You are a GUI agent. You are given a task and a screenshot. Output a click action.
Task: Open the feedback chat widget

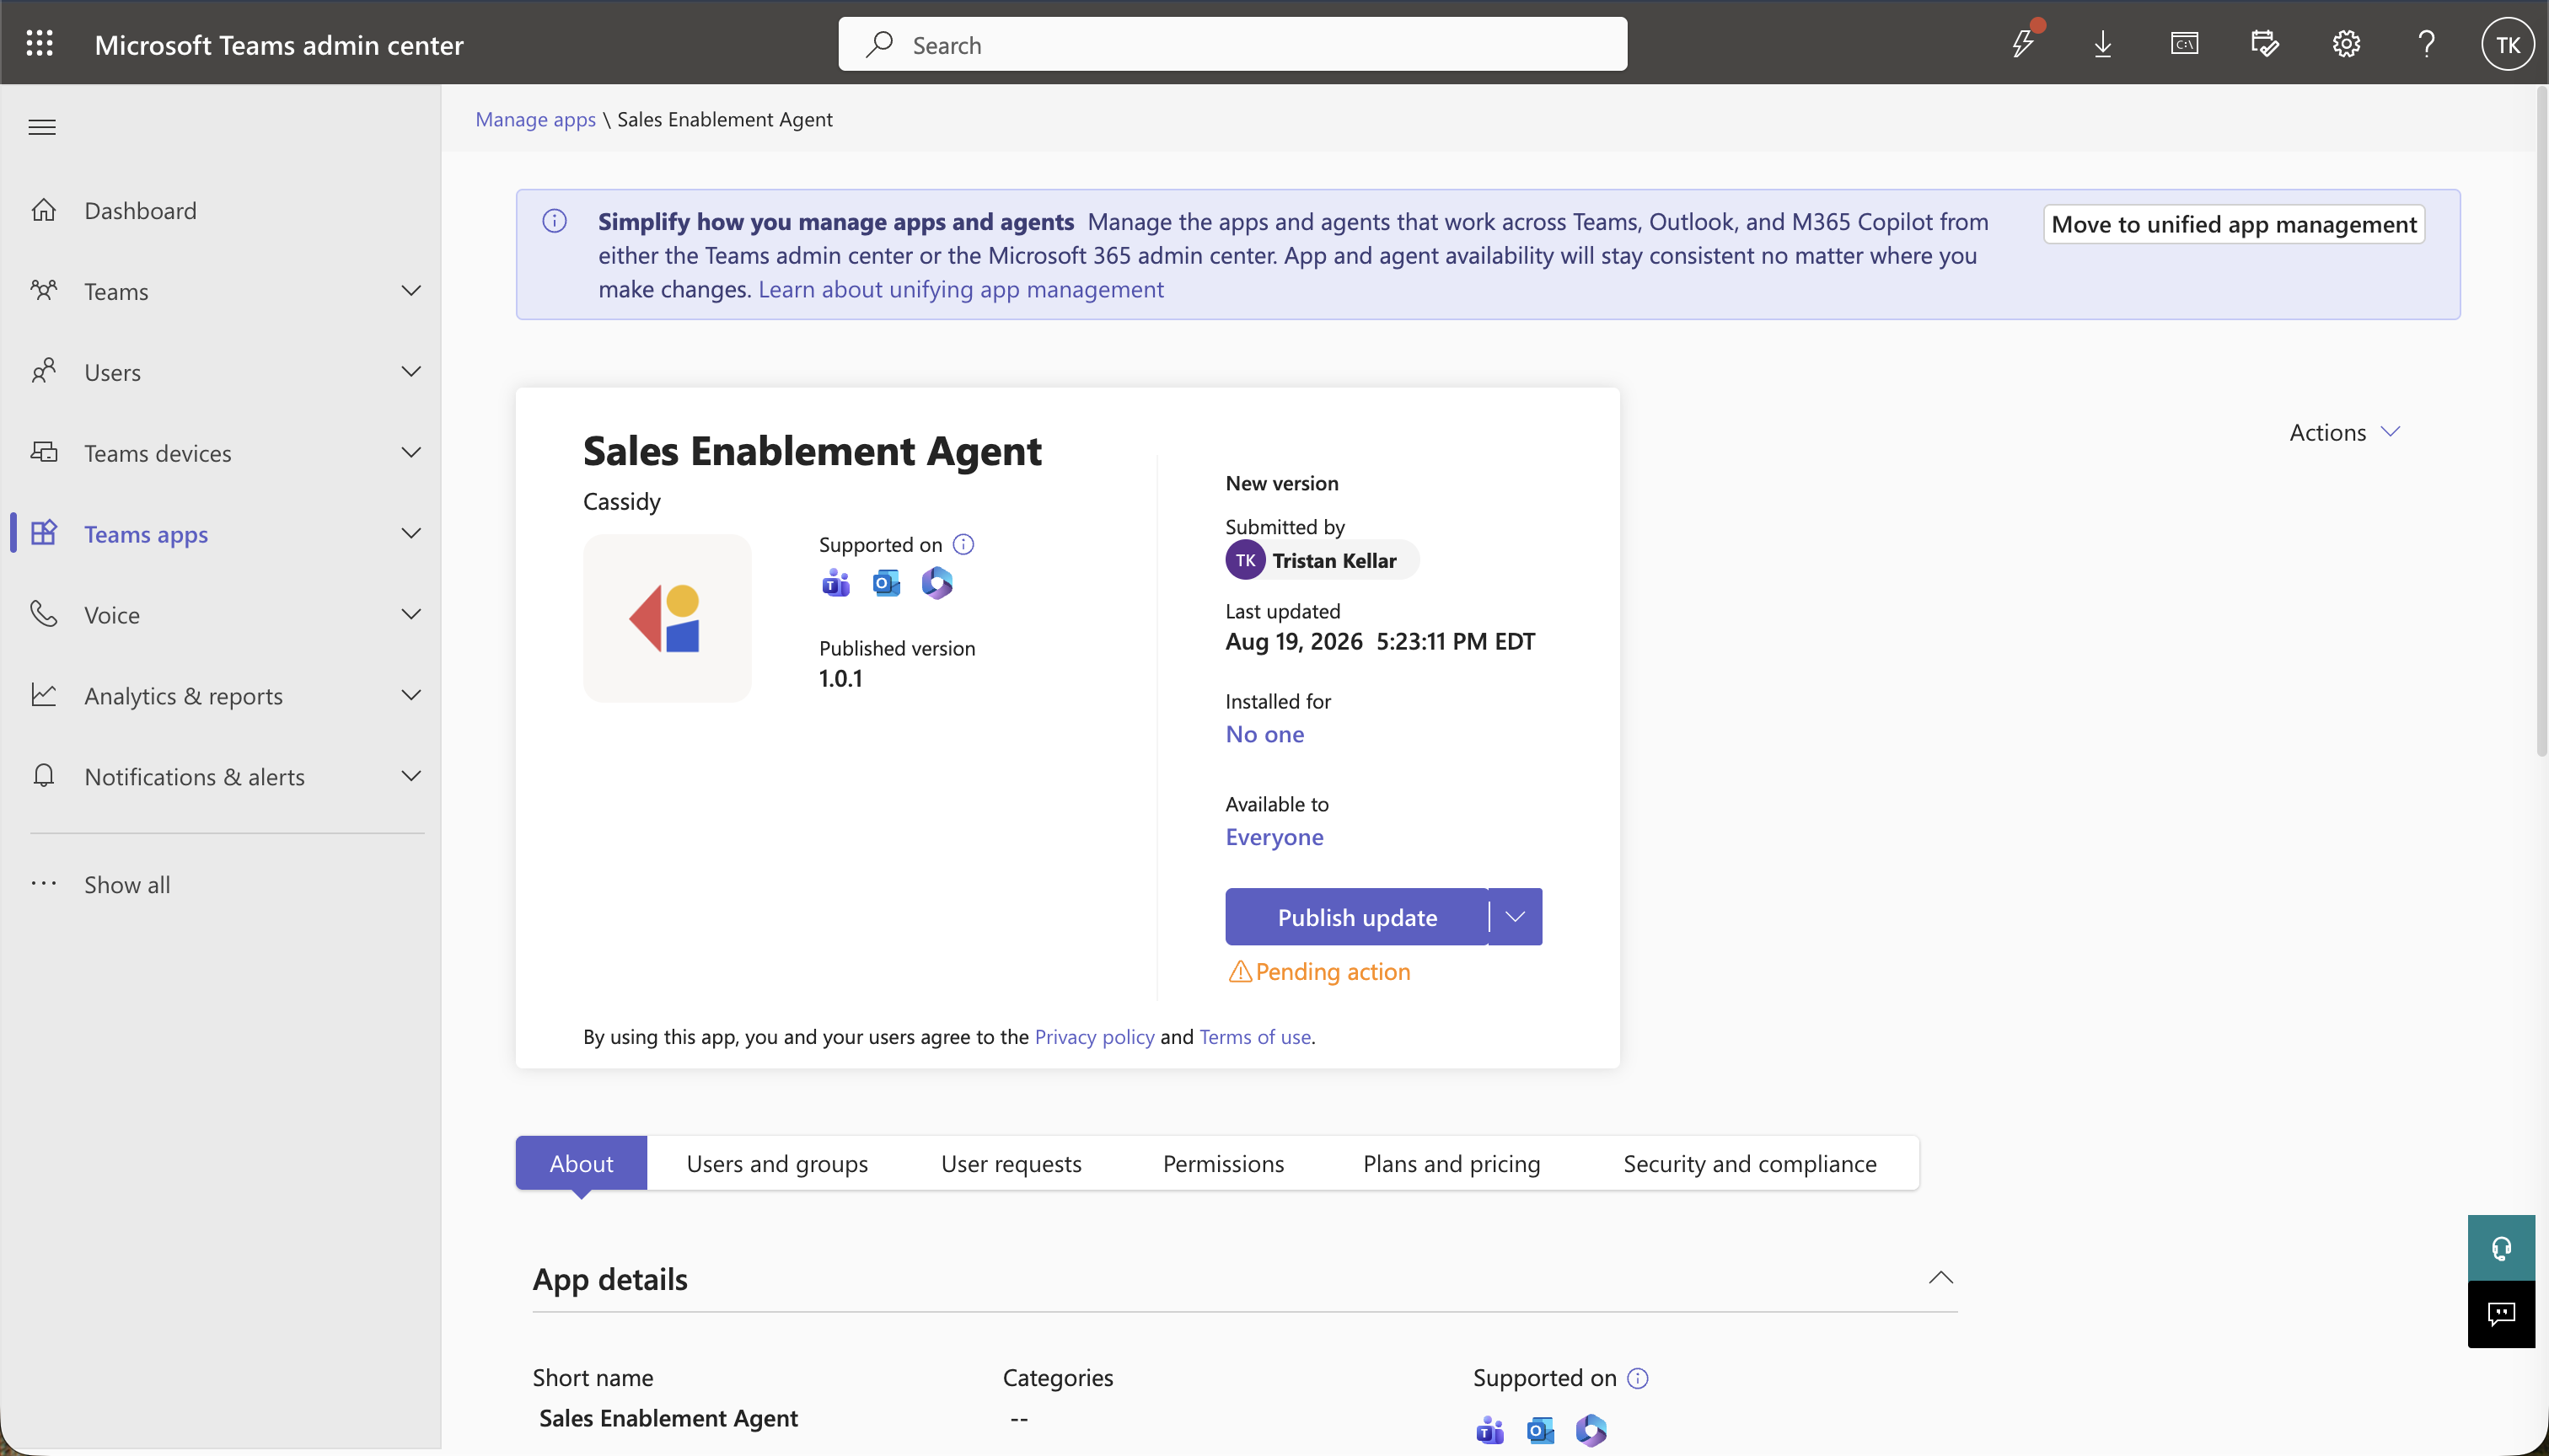(2501, 1315)
